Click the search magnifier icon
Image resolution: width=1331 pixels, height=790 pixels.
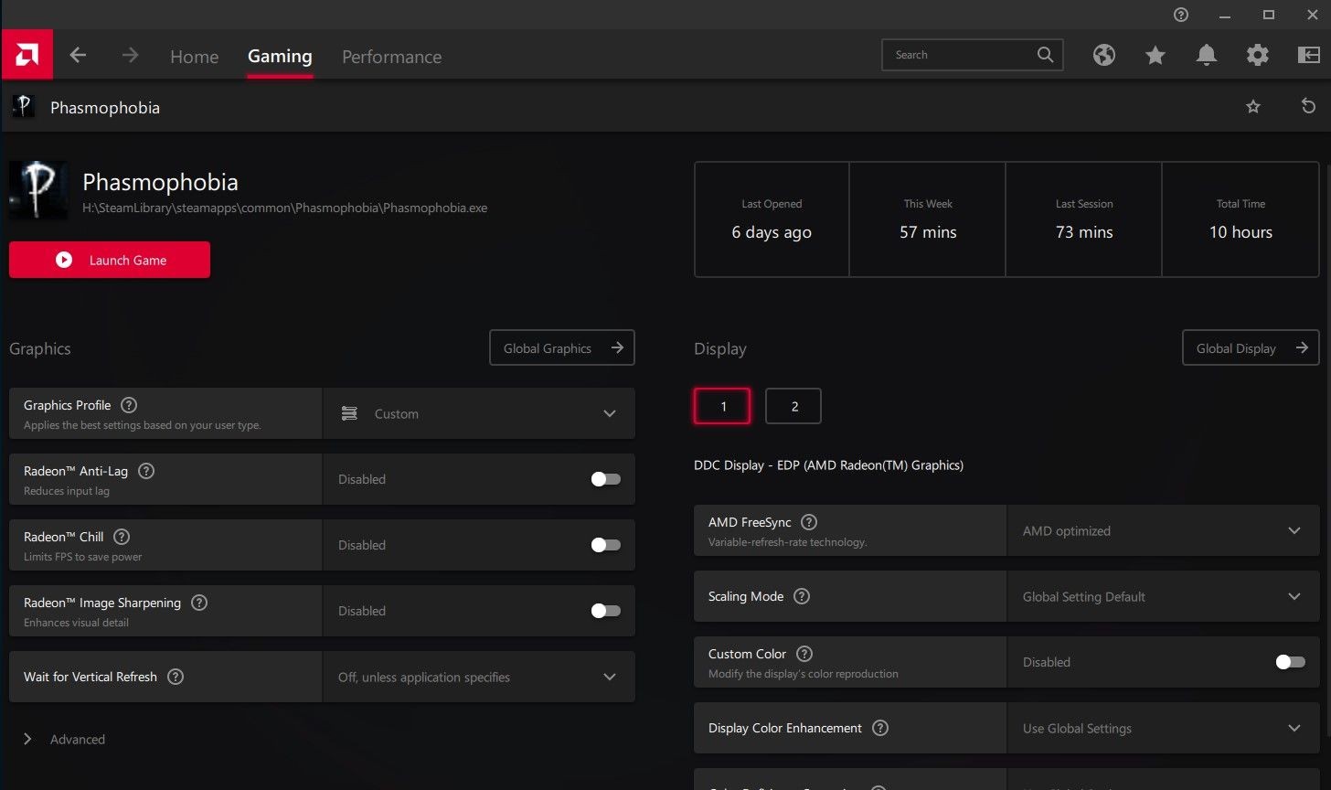coord(1046,55)
